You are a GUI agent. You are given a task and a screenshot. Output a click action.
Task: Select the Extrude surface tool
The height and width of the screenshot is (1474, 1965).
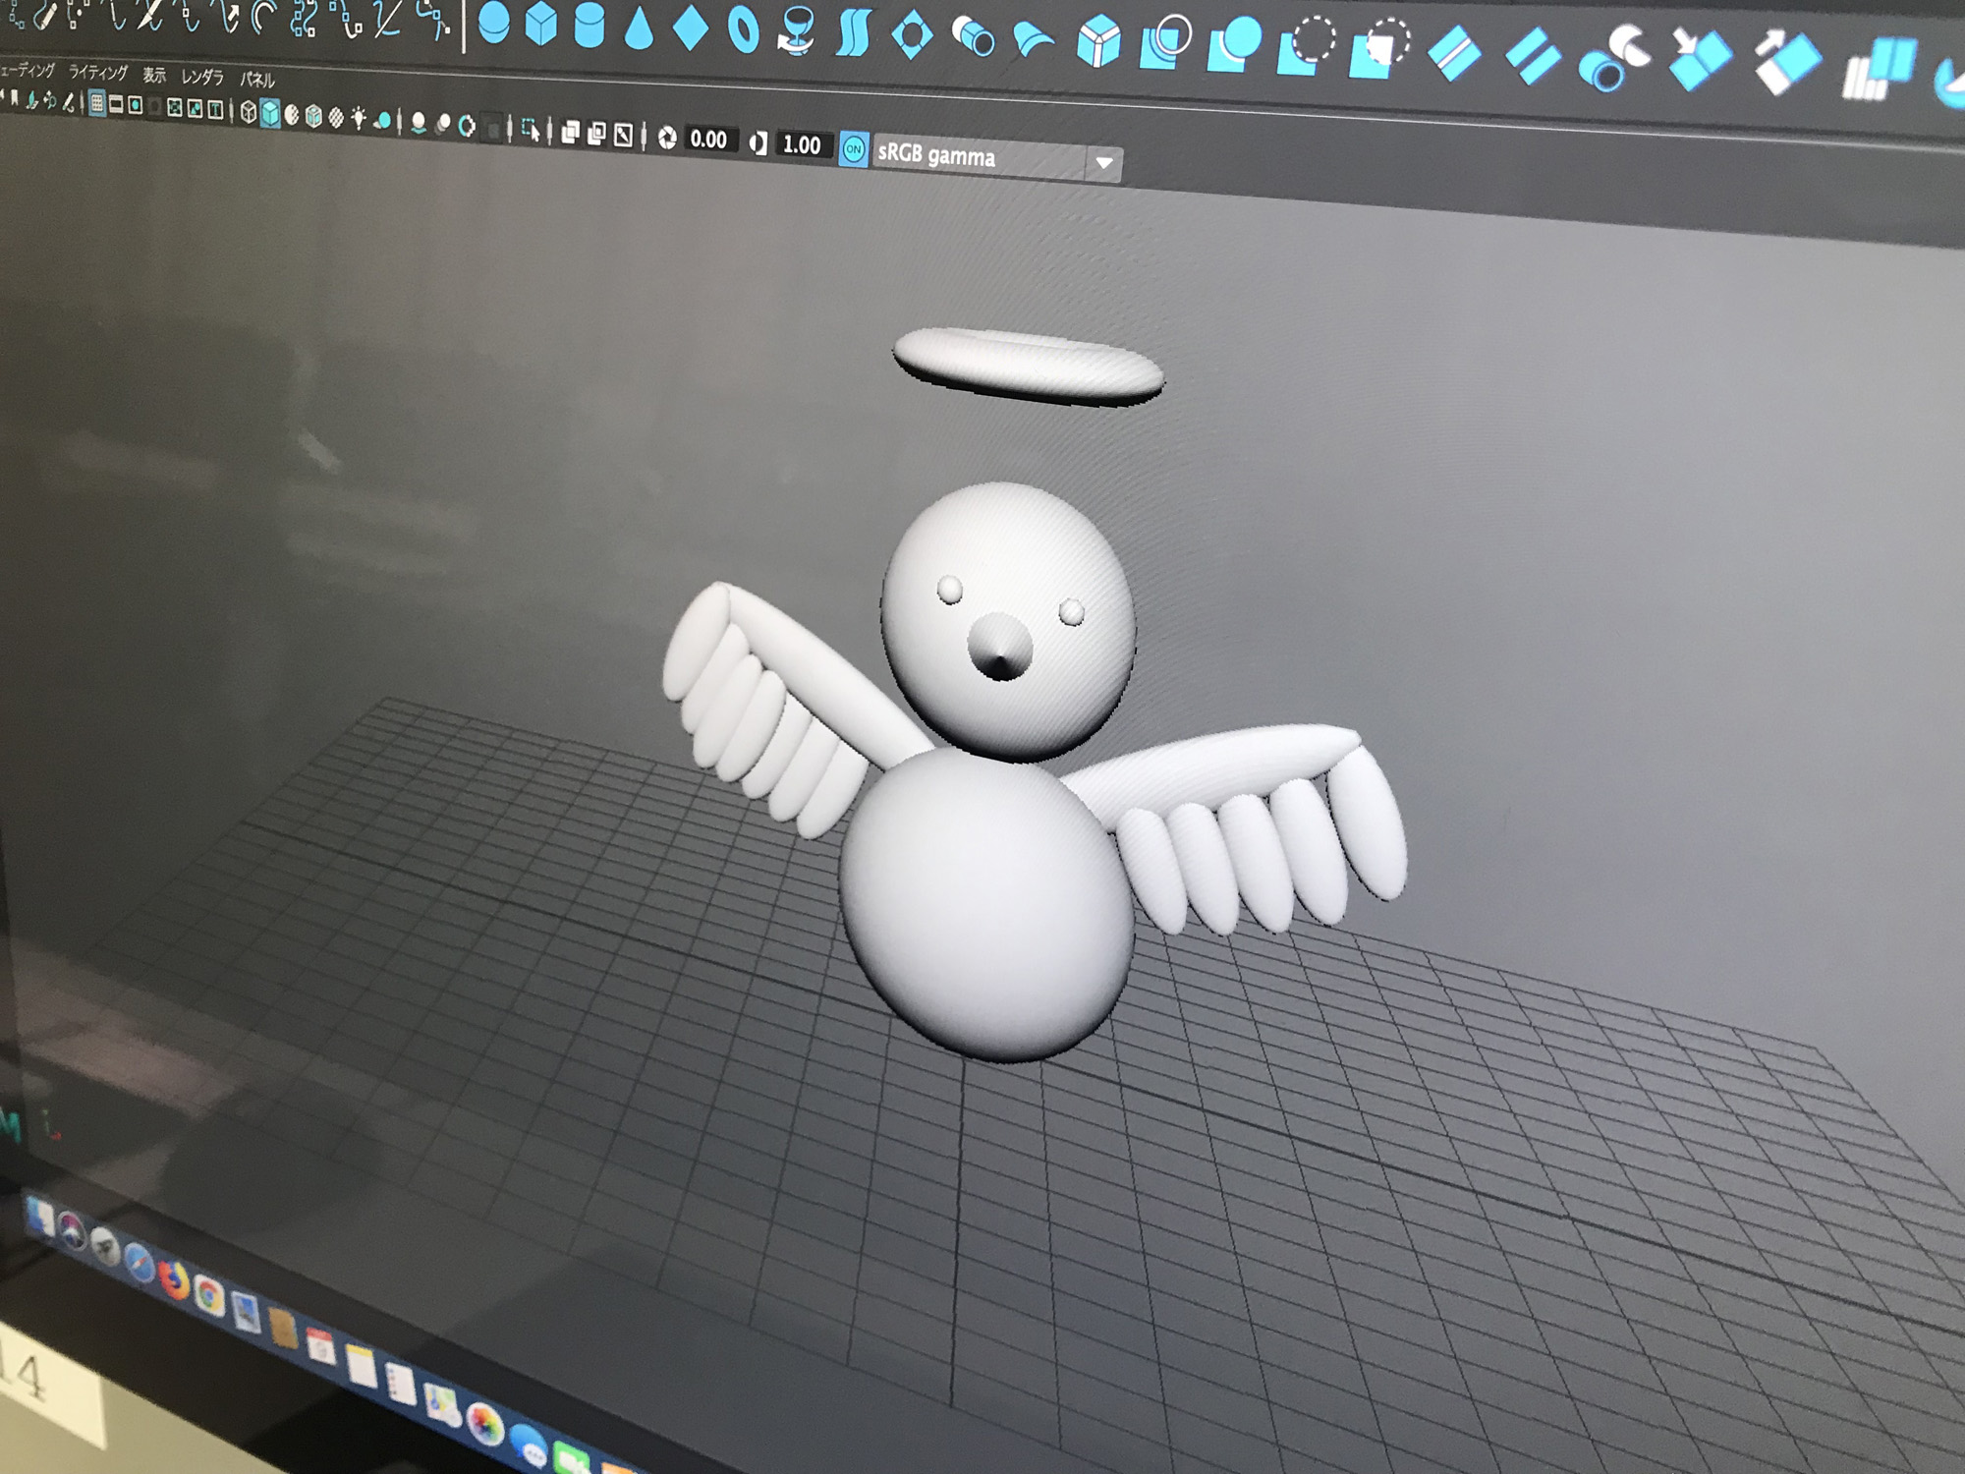[x=973, y=37]
